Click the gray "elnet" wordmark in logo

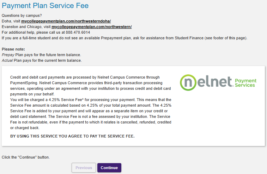(x=215, y=82)
